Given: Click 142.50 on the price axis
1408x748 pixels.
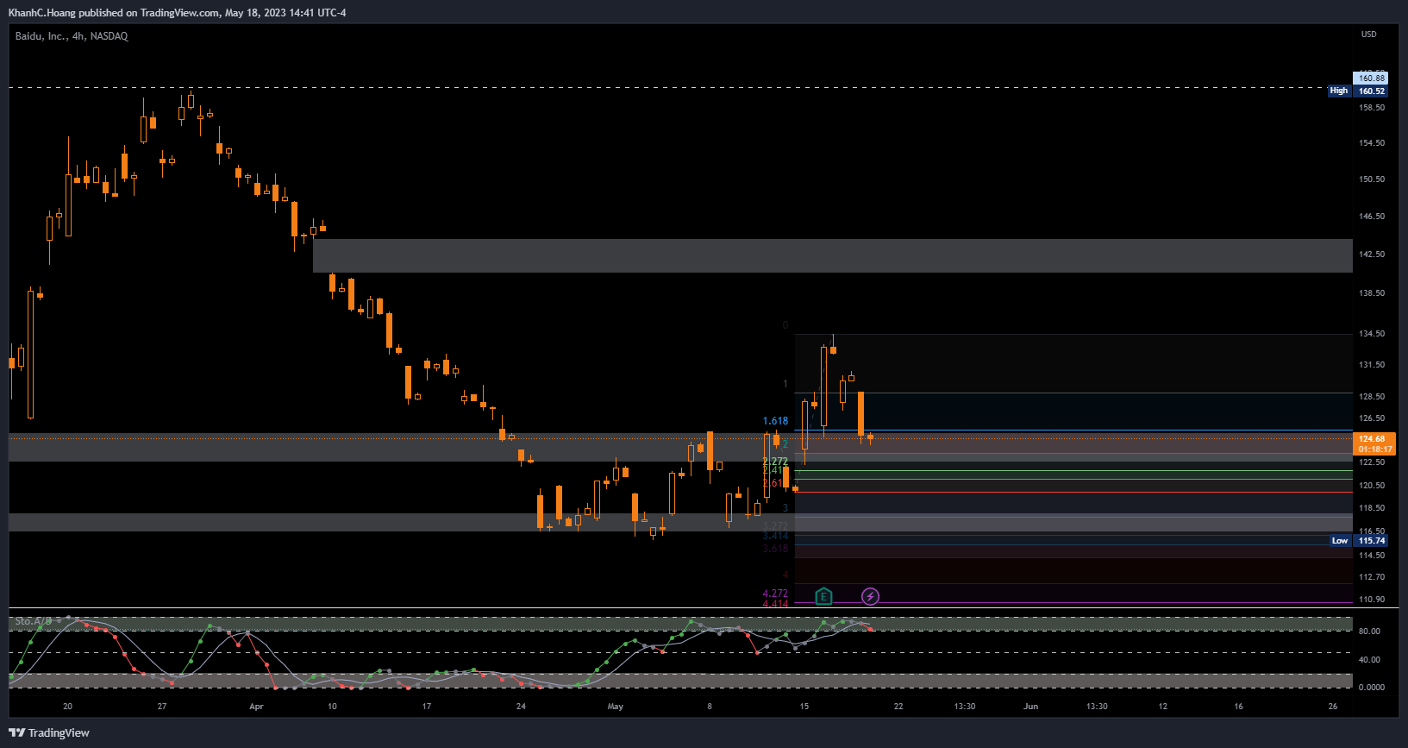Looking at the screenshot, I should 1372,255.
